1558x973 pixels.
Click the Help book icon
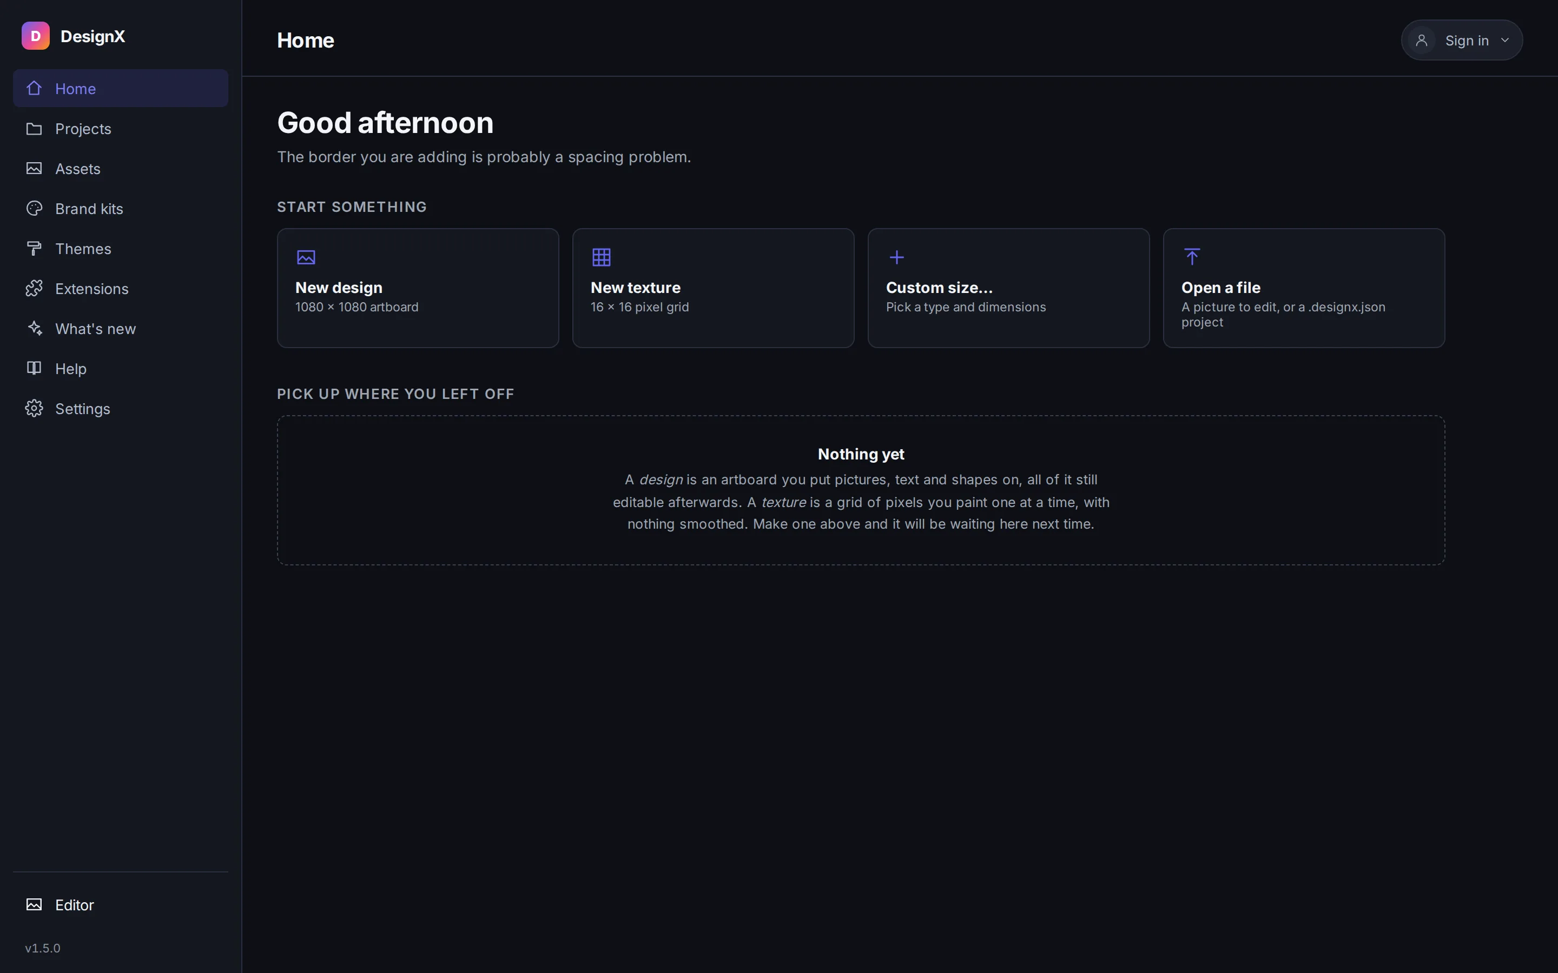pyautogui.click(x=34, y=368)
